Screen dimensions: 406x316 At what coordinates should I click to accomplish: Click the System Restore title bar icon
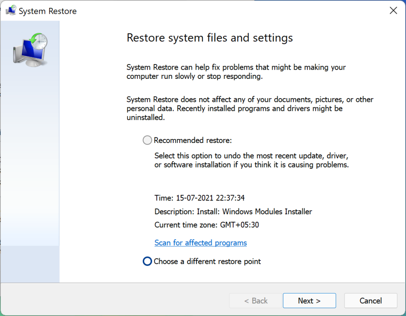coord(11,11)
